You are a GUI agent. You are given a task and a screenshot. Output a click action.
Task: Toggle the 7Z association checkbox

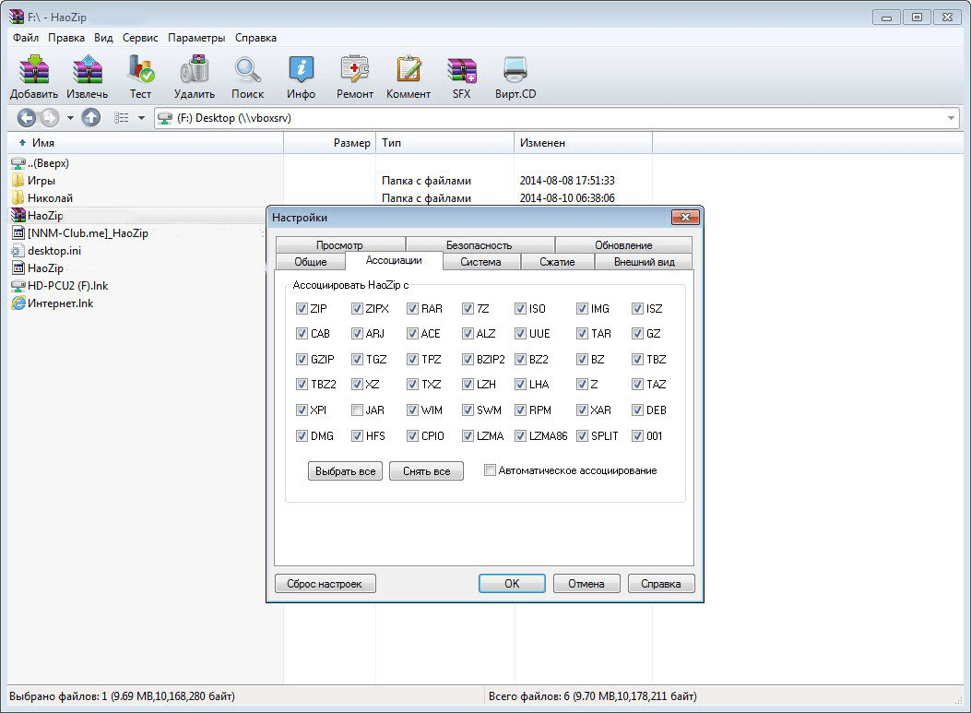click(x=468, y=308)
